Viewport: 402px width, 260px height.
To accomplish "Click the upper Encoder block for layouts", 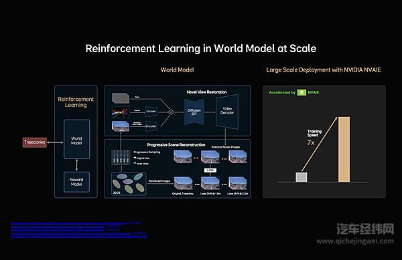I will [x=151, y=112].
